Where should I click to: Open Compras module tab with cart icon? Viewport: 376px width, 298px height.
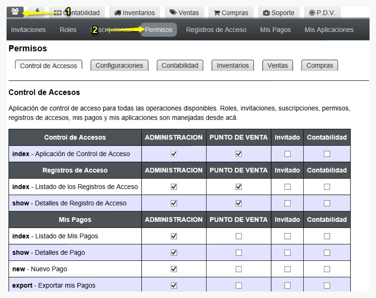231,13
